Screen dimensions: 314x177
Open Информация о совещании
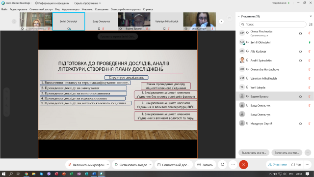click(52, 3)
